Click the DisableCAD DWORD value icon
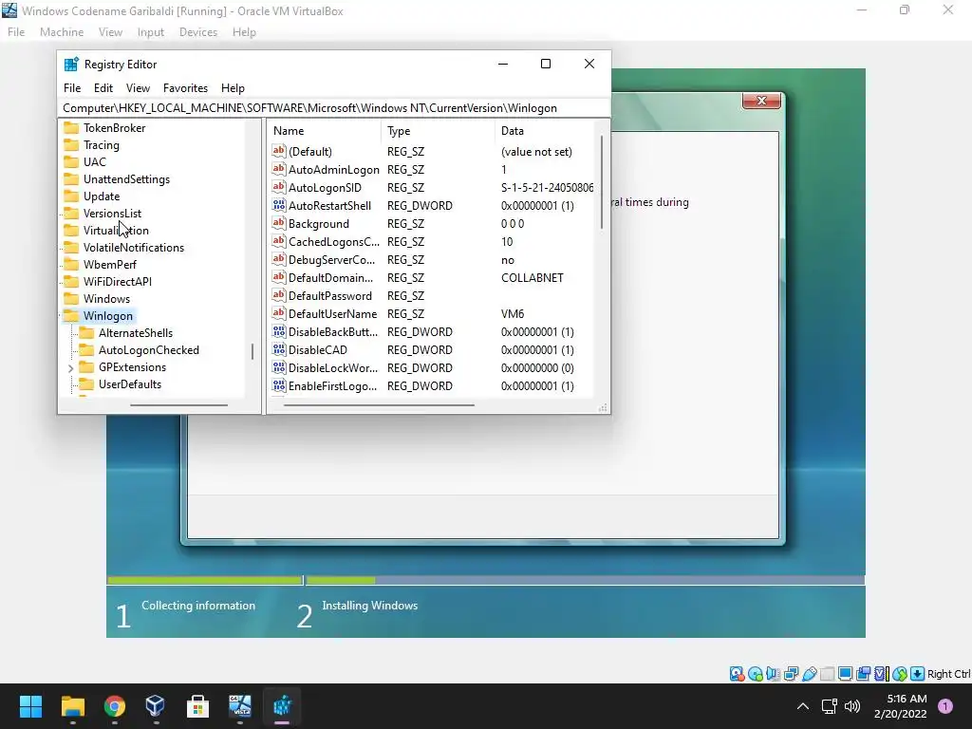The height and width of the screenshot is (729, 972). click(x=279, y=349)
